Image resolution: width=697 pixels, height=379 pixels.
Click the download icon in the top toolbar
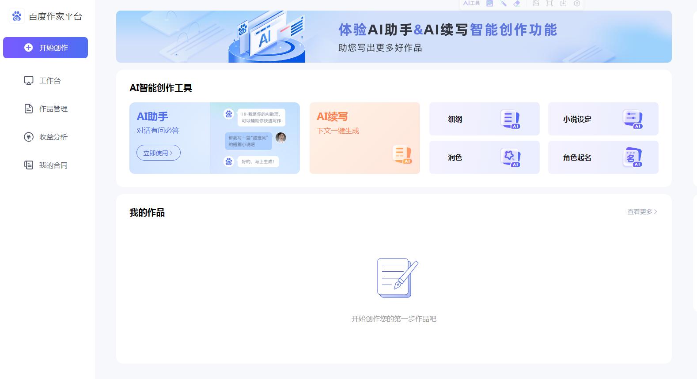click(x=563, y=4)
